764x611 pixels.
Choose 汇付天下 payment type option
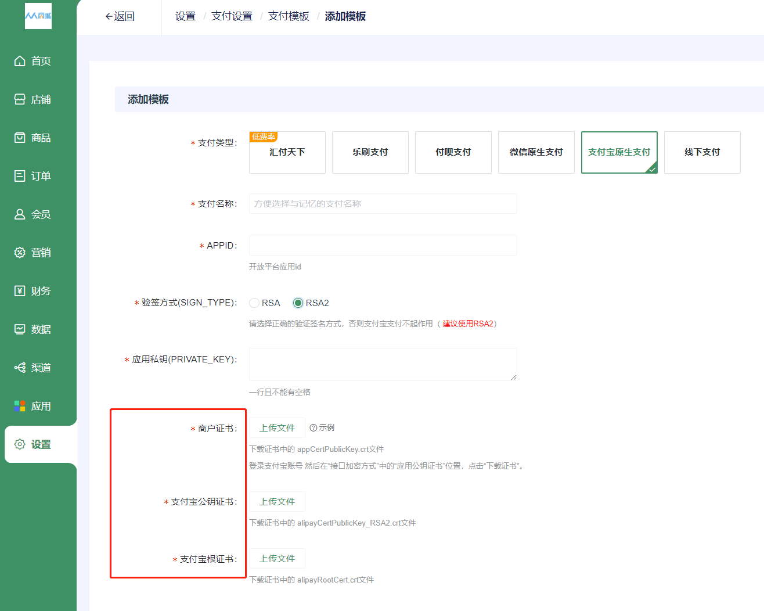point(287,152)
